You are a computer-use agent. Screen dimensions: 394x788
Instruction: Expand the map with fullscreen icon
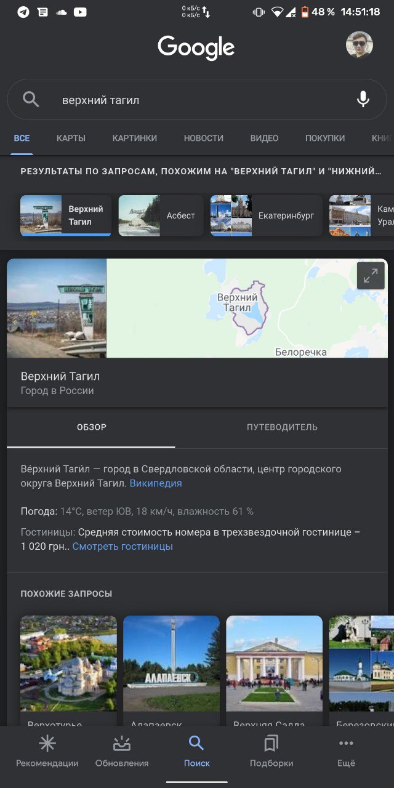coord(371,276)
